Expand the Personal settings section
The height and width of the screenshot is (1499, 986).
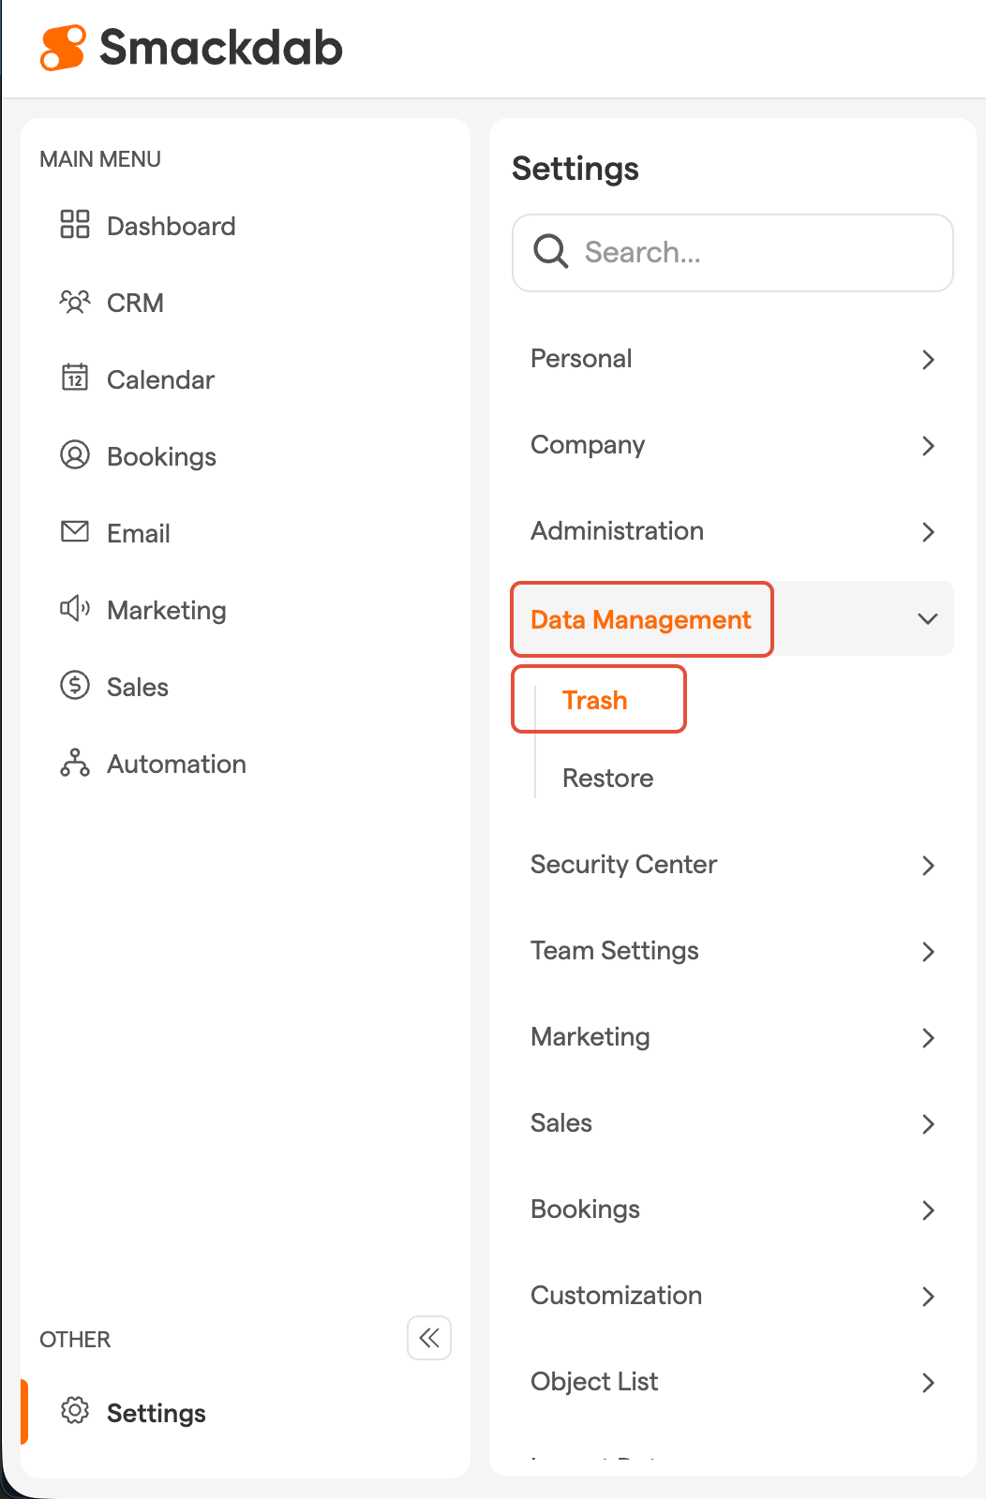click(927, 360)
